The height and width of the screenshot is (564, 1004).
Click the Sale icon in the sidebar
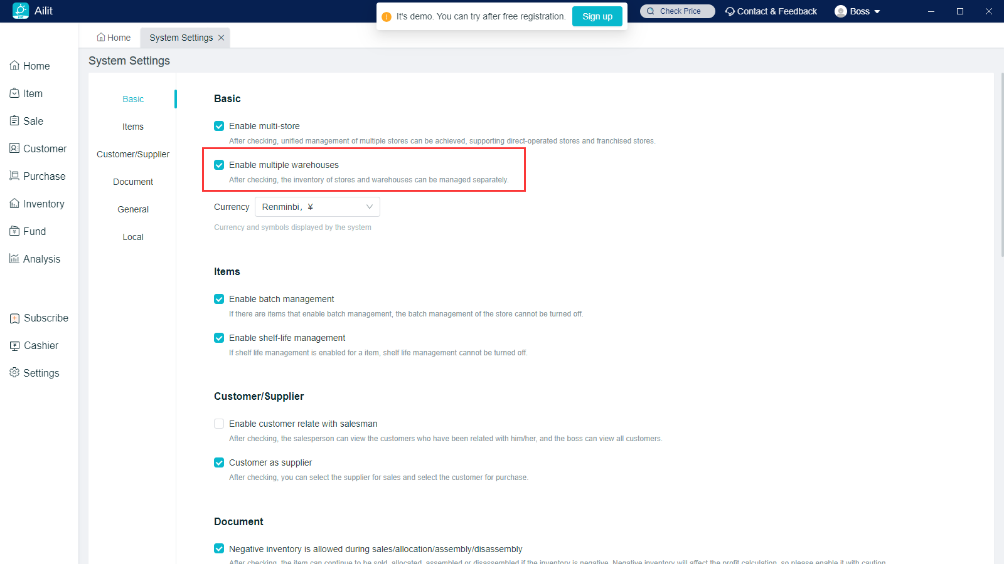pyautogui.click(x=14, y=121)
